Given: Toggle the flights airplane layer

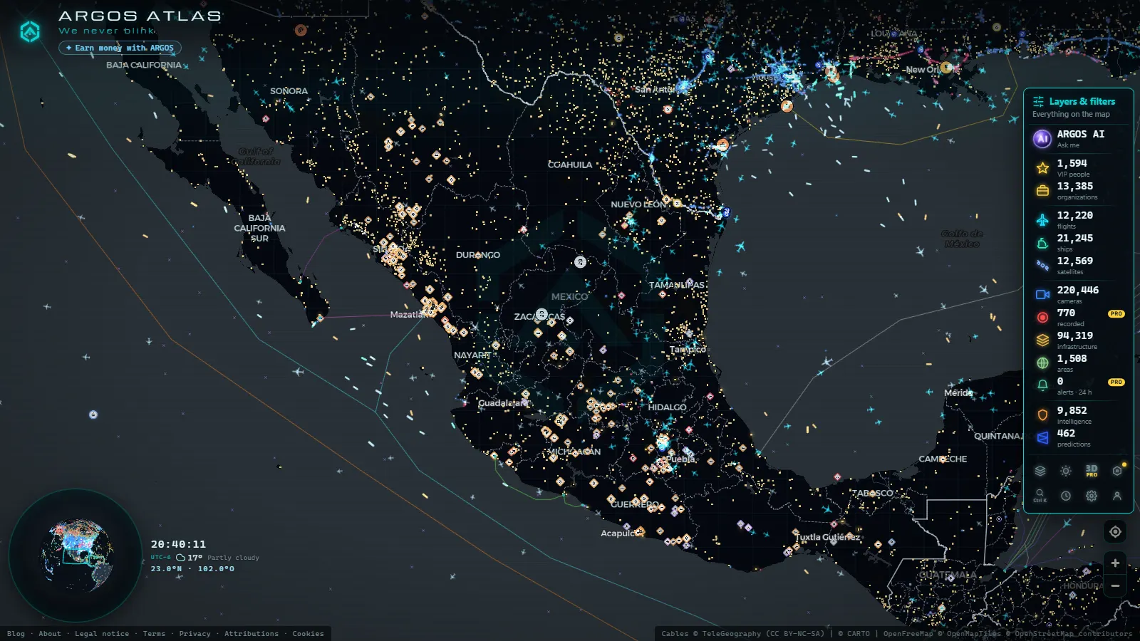Looking at the screenshot, I should click(x=1042, y=220).
